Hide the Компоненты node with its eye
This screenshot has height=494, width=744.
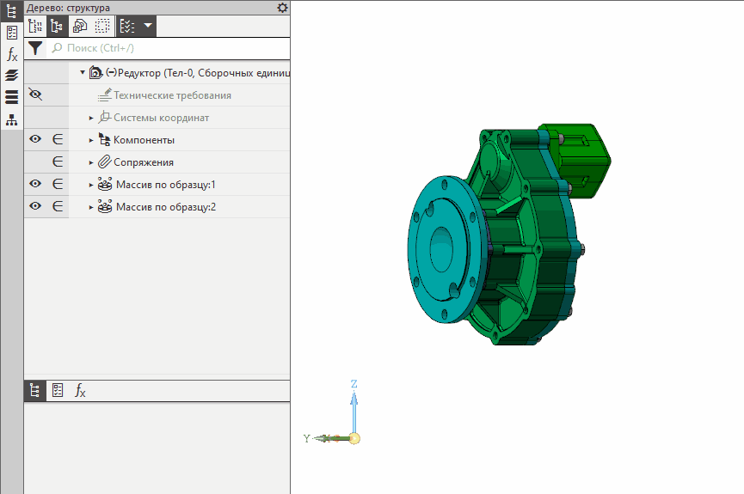(x=35, y=139)
